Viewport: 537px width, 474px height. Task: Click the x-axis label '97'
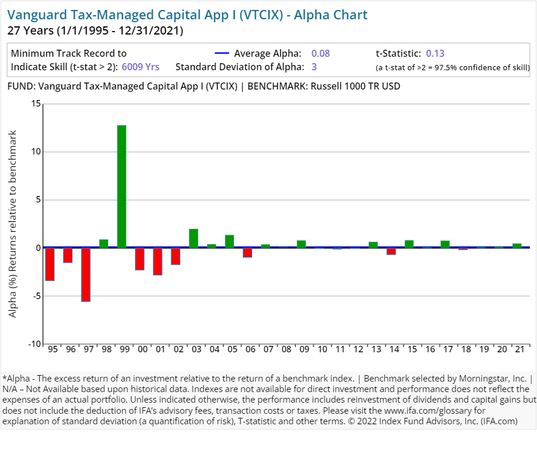89,349
